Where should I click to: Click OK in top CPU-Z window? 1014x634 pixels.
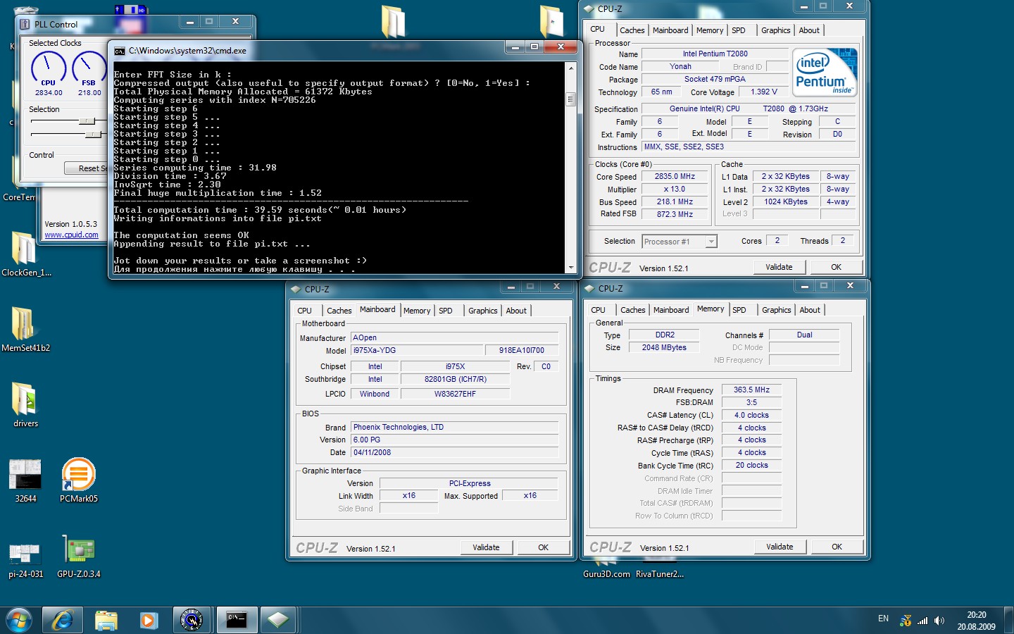pyautogui.click(x=836, y=267)
